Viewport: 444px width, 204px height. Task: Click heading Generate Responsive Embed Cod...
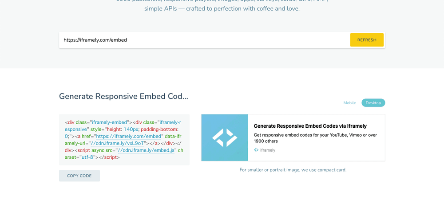123,96
